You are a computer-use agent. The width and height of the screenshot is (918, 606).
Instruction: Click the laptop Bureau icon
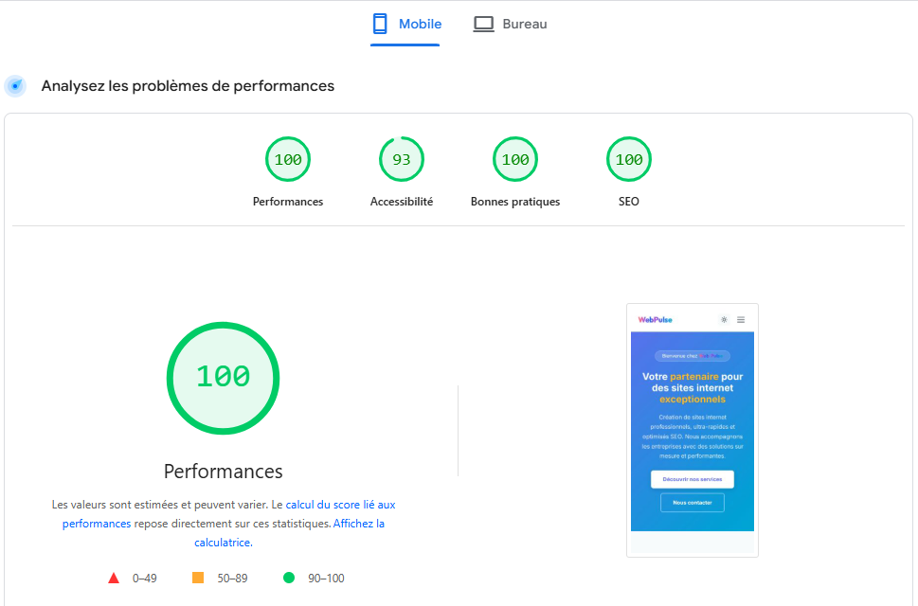[x=483, y=24]
